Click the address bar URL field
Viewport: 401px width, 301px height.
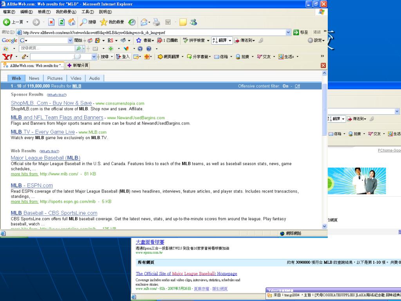click(154, 33)
